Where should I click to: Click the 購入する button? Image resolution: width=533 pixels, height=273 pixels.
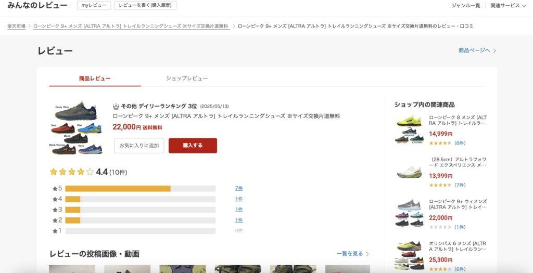point(193,145)
